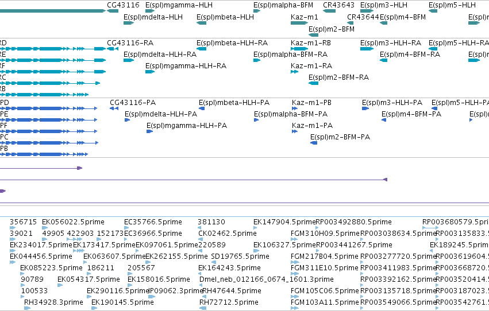The image size is (489, 311).
Task: Select the Kaz-m1-RB transcript label
Action: (x=311, y=43)
